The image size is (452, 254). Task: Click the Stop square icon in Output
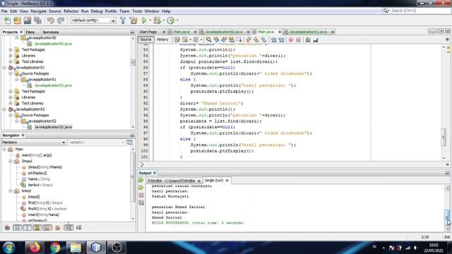click(x=141, y=195)
